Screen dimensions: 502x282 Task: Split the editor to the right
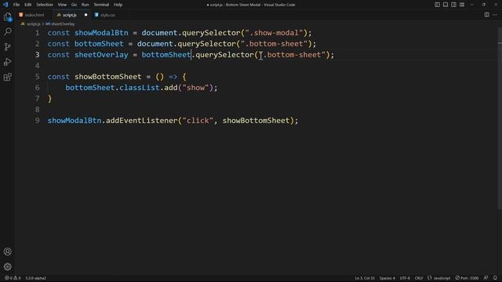[x=486, y=15]
